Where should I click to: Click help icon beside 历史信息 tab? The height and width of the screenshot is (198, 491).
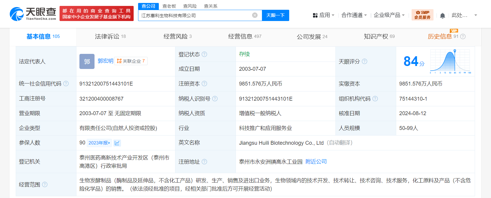point(463,36)
